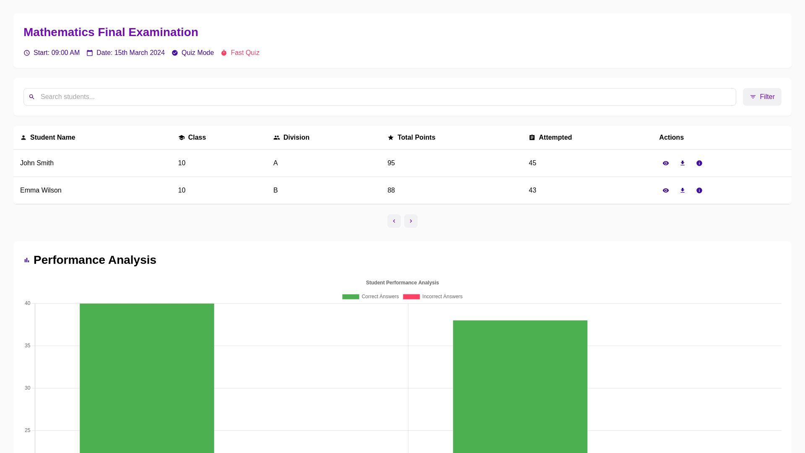Toggle the Incorrect Answers legend entry
The width and height of the screenshot is (805, 453).
click(x=432, y=297)
